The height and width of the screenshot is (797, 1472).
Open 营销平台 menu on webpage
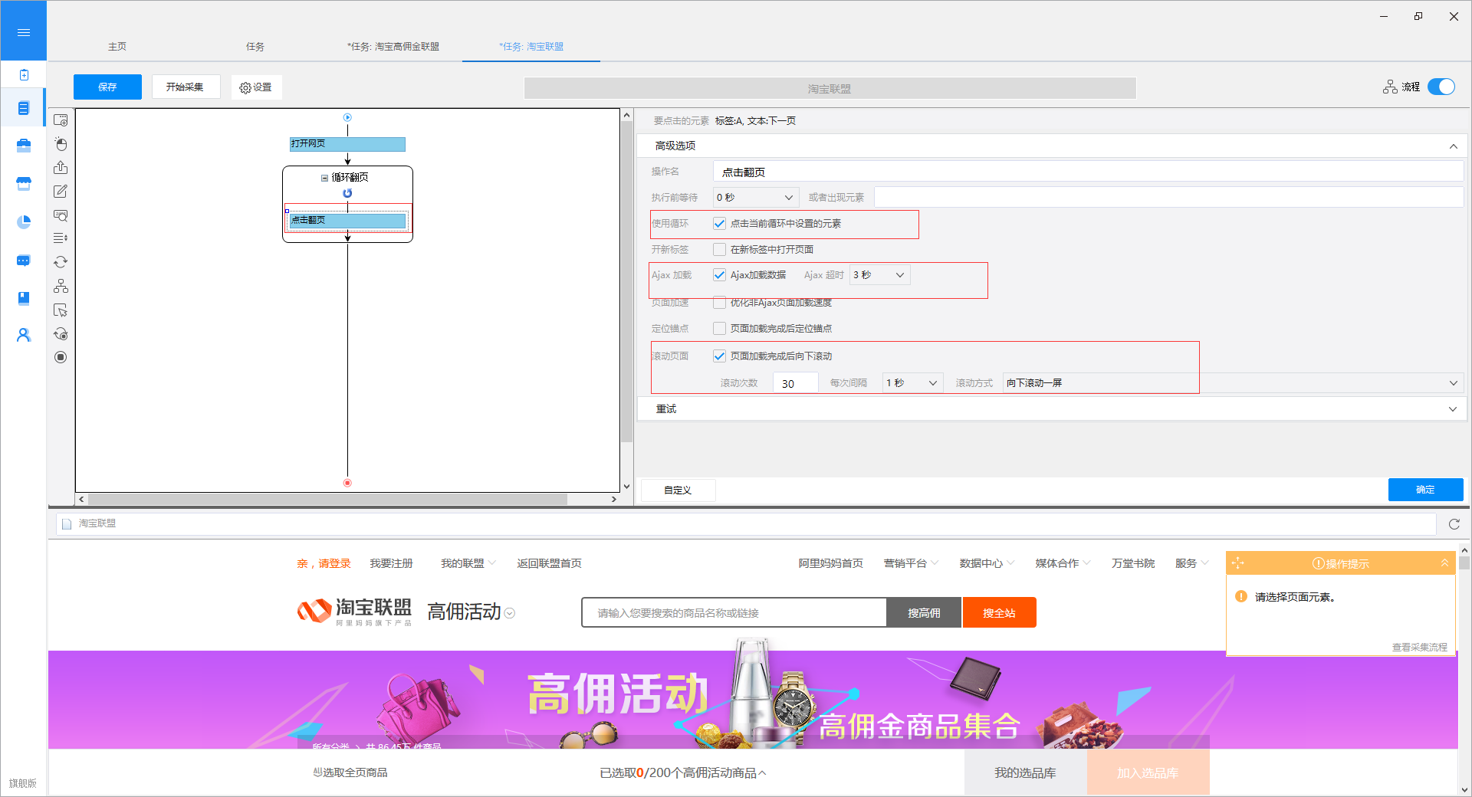[911, 563]
